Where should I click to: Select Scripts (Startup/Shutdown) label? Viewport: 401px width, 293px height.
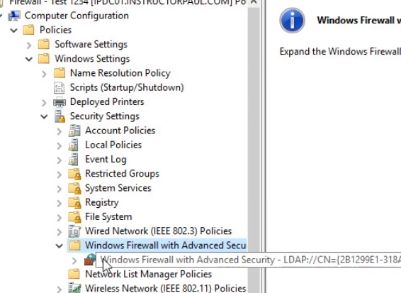coord(127,87)
